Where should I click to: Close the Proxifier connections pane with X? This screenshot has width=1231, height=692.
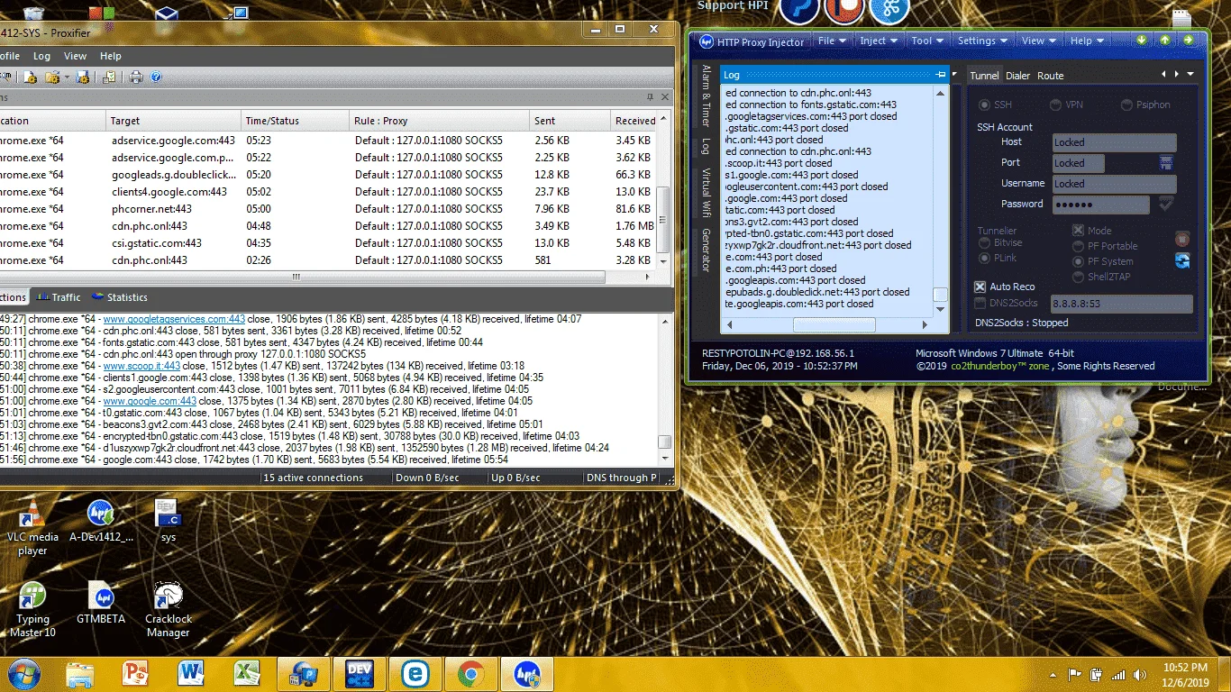666,97
